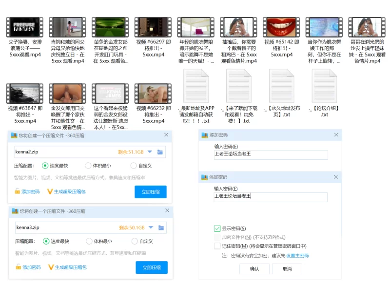Enable the 记住密码 checkbox
Image resolution: width=390 pixels, height=284 pixels.
[x=217, y=246]
